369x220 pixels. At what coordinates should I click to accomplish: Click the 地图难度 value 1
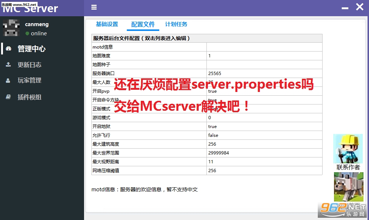tap(209, 56)
